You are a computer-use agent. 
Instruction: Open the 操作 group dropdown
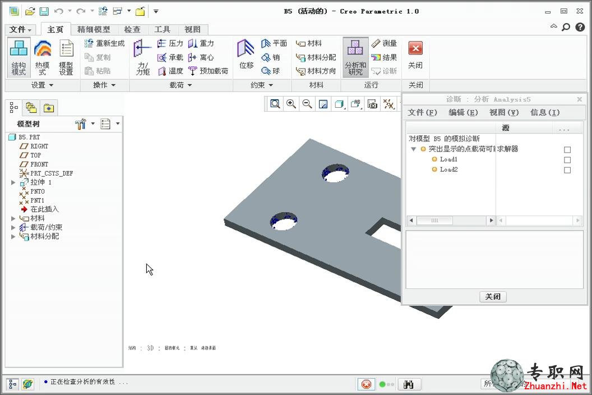tap(104, 85)
